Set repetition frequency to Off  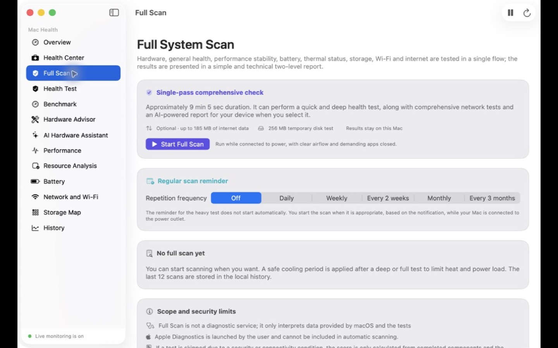pos(236,198)
